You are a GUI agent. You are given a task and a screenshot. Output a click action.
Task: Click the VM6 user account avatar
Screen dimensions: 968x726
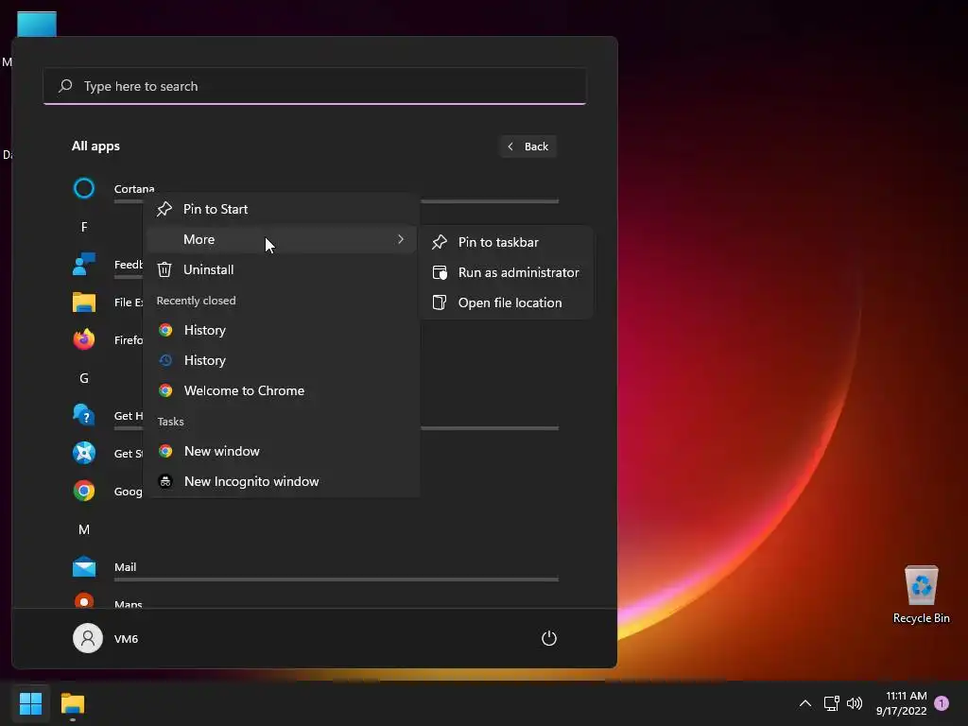pos(88,638)
